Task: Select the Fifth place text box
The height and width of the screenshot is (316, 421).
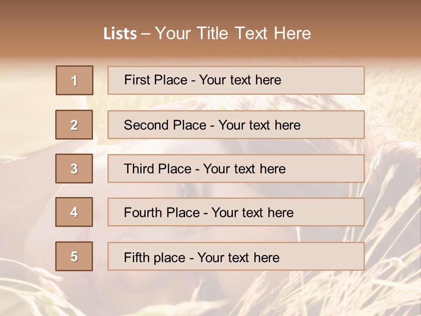Action: click(x=236, y=256)
